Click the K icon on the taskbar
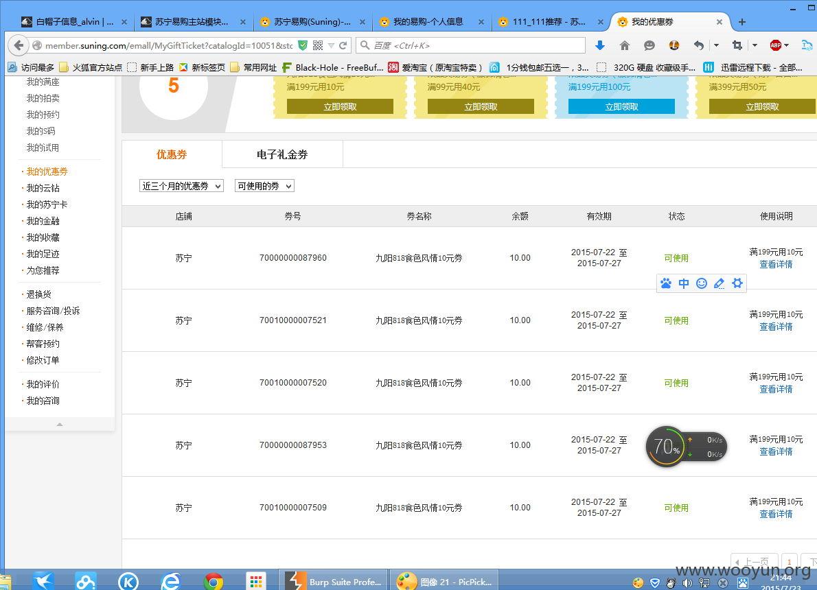The width and height of the screenshot is (817, 590). pos(128,581)
